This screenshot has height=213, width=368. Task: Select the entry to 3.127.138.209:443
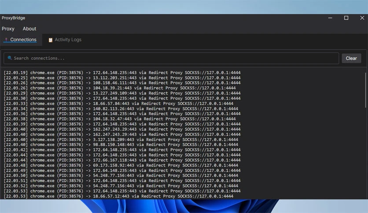[121, 140]
